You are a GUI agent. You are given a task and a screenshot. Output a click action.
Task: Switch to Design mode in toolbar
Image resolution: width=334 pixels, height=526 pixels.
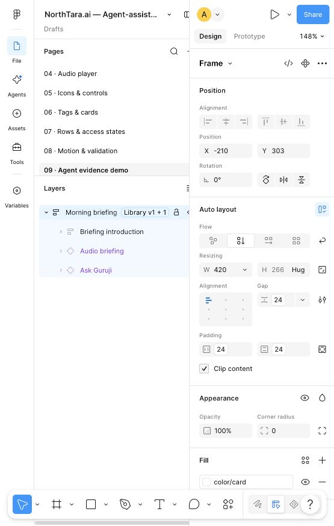[276, 504]
